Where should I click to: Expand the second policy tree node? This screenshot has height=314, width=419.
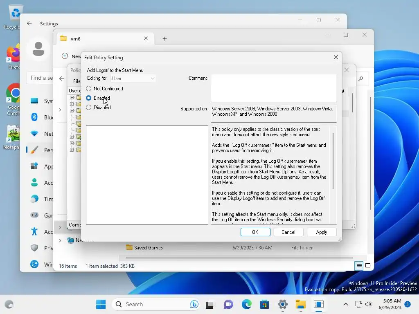pos(72,104)
